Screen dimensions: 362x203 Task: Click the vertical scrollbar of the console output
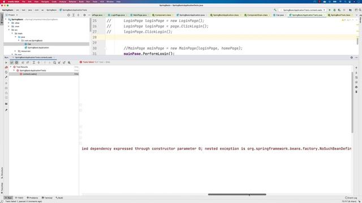352,103
